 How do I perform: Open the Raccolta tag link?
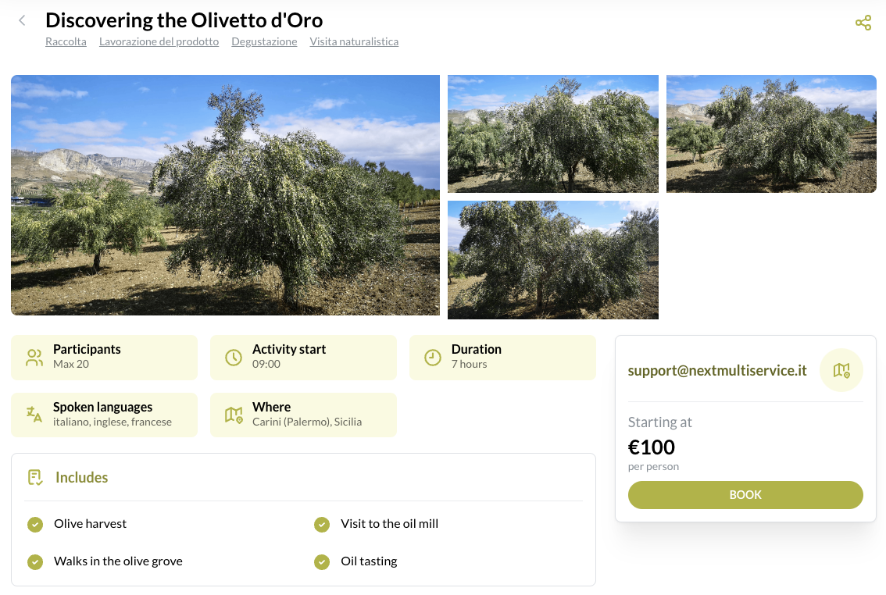click(x=66, y=41)
